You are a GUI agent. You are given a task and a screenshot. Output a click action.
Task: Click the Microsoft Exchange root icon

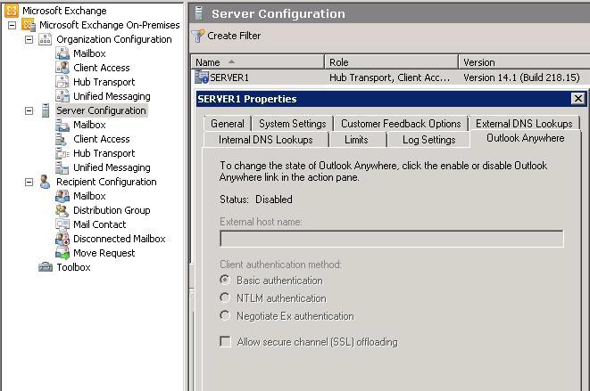pos(12,11)
